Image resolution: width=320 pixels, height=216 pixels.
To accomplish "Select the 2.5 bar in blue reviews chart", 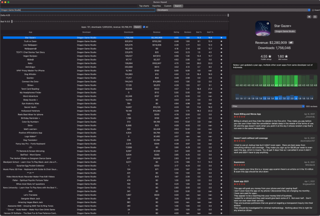I will point(237,97).
